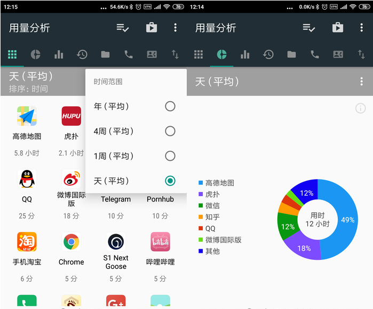This screenshot has height=309, width=373.
Task: Tap the info icon above the chart
Action: pyautogui.click(x=360, y=109)
